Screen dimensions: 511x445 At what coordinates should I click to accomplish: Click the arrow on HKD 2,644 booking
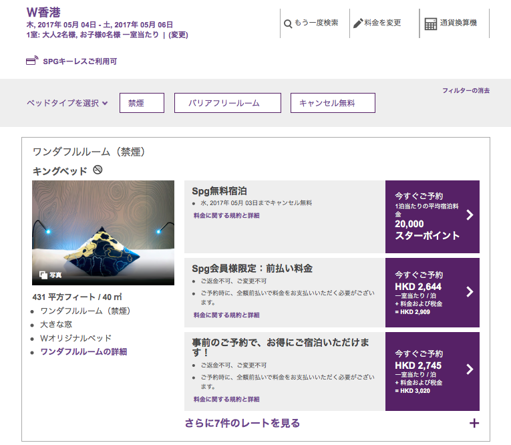[x=470, y=292]
